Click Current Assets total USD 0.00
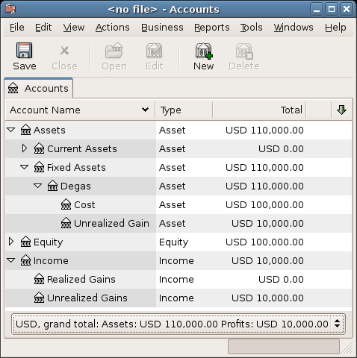Viewport: 357px width, 358px height. pos(281,148)
